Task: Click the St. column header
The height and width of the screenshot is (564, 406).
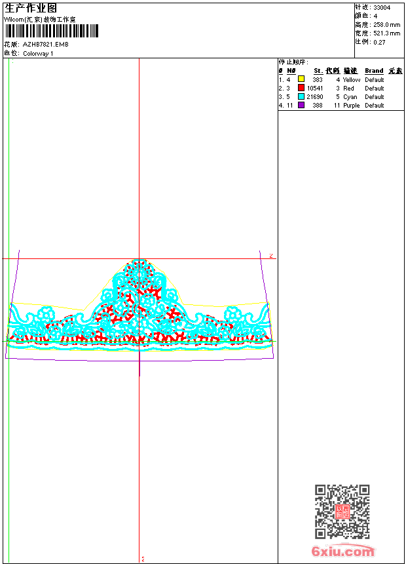Action: tap(318, 71)
